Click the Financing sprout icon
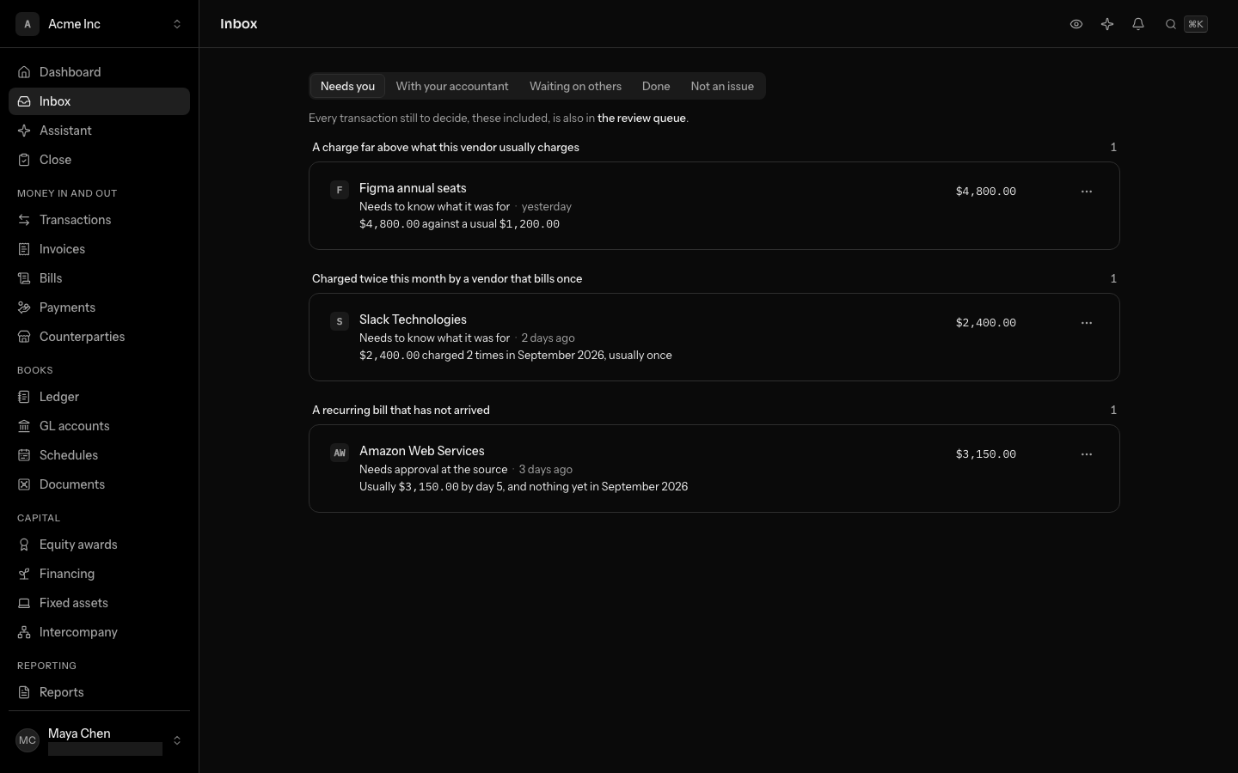Viewport: 1238px width, 773px height. click(24, 574)
